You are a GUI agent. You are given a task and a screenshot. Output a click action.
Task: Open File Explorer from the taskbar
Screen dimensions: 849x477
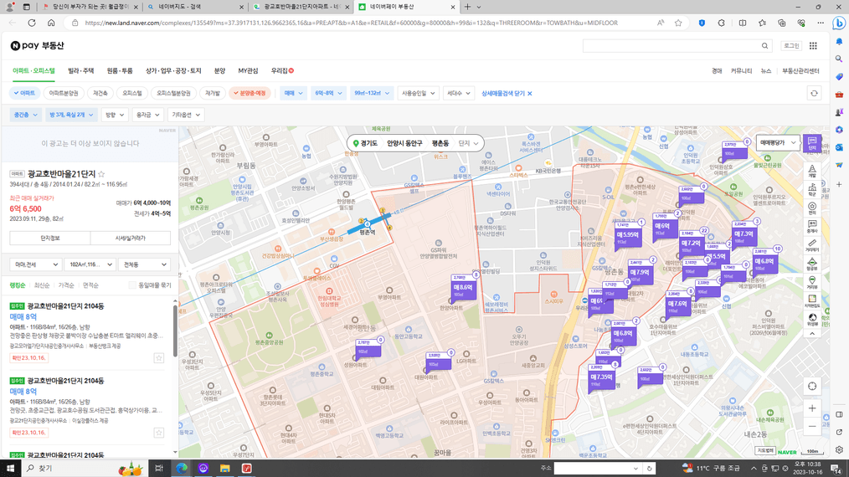click(x=224, y=469)
